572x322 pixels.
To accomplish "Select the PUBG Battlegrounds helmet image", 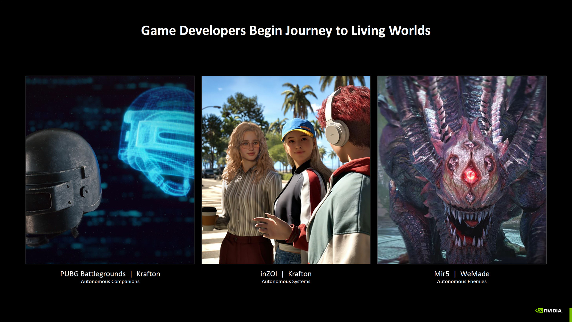I will point(110,170).
